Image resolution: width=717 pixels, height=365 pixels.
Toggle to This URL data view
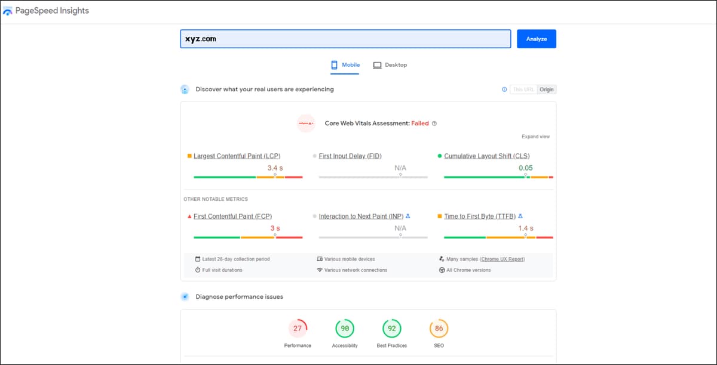click(x=523, y=89)
